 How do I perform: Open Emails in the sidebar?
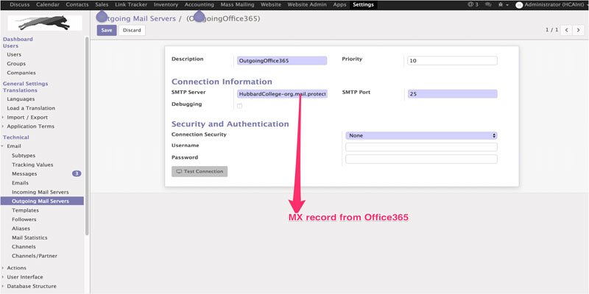click(20, 183)
